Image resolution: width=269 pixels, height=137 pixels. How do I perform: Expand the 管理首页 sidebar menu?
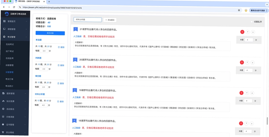point(15,21)
